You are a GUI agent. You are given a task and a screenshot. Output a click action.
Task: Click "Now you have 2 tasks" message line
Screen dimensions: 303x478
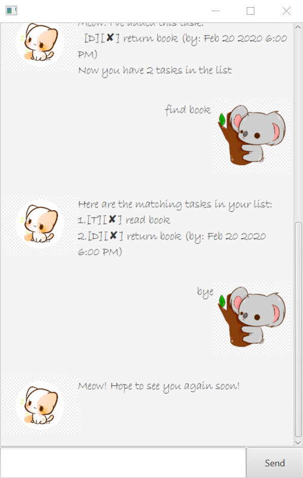pyautogui.click(x=155, y=71)
